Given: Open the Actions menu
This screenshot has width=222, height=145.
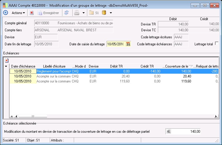Looking at the screenshot, I should (18, 13).
